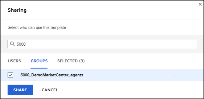Click the Sharing dialog title
The image size is (204, 99).
pos(17,10)
